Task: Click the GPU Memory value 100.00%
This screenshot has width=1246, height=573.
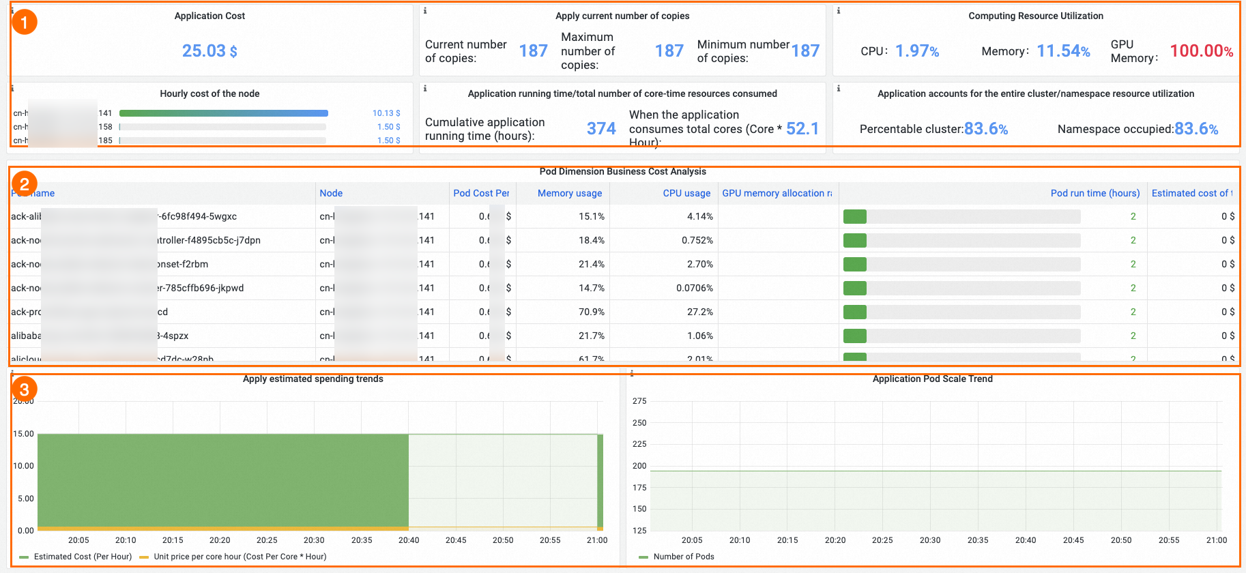Action: tap(1202, 51)
